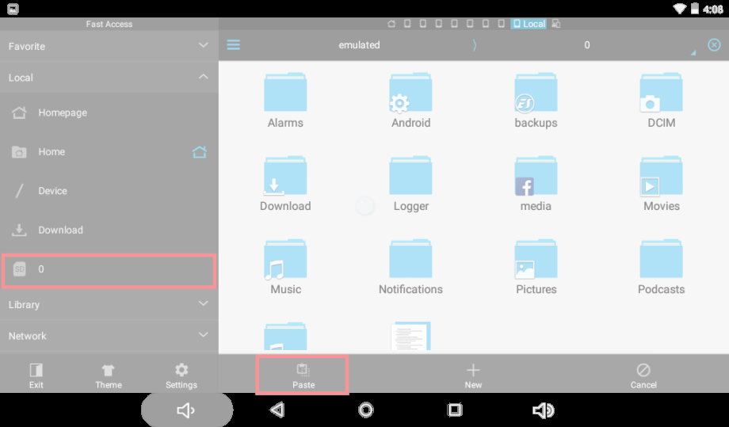The image size is (729, 427).
Task: Open the Podcasts folder
Action: (x=661, y=267)
